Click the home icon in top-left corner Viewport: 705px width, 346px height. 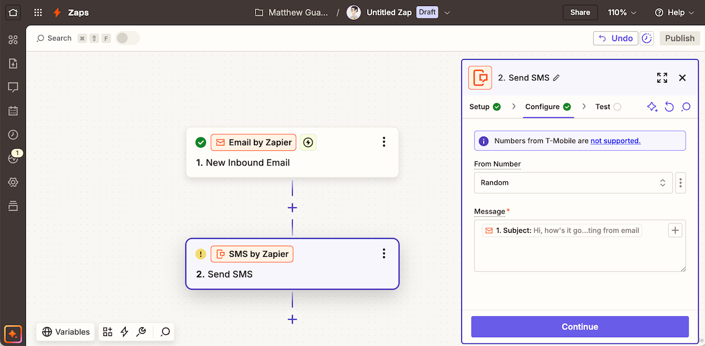click(13, 12)
